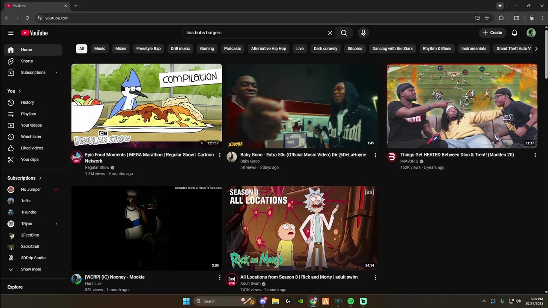
Task: Open more options for Baby Gooo video
Action: click(x=375, y=155)
